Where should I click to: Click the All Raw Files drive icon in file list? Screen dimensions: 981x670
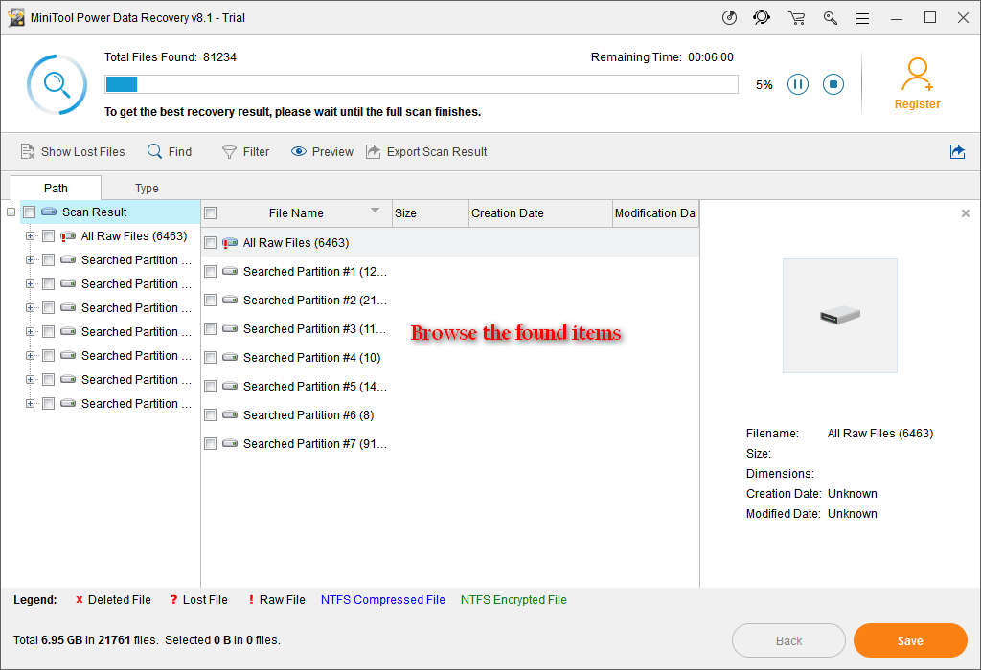coord(230,242)
